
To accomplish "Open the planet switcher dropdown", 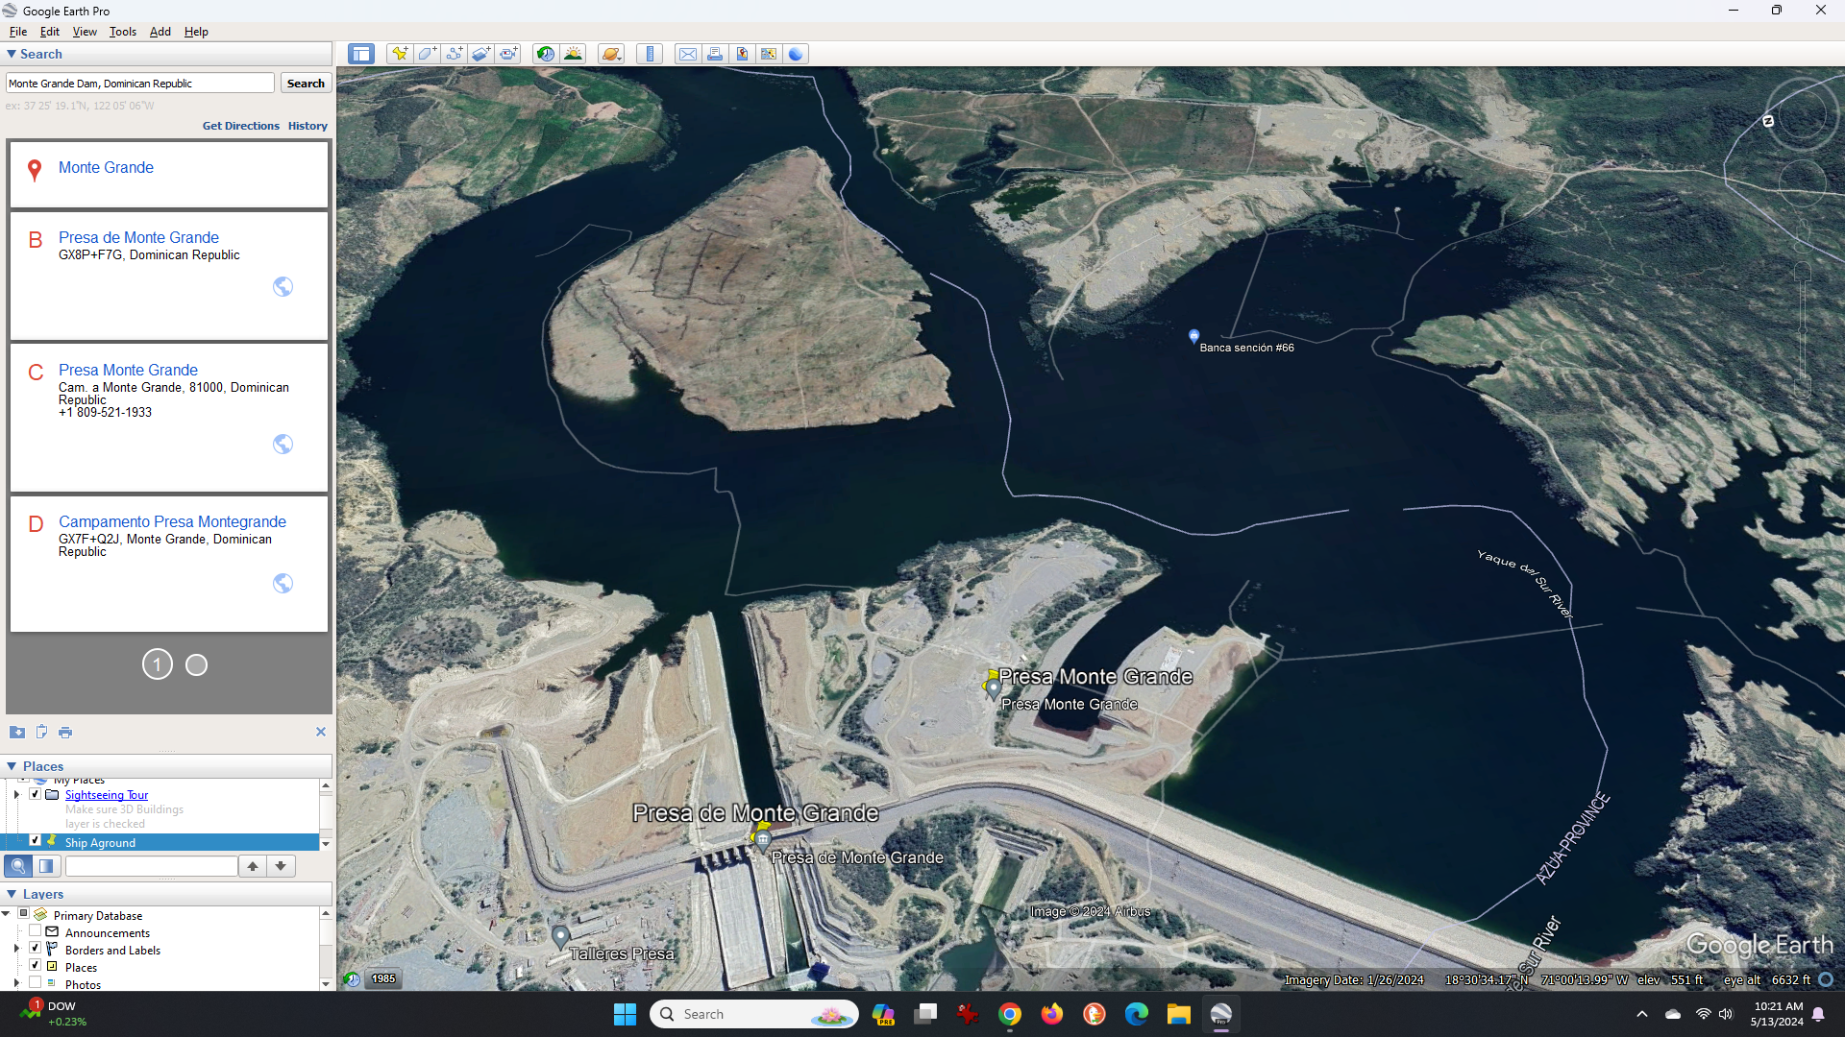I will click(x=611, y=54).
